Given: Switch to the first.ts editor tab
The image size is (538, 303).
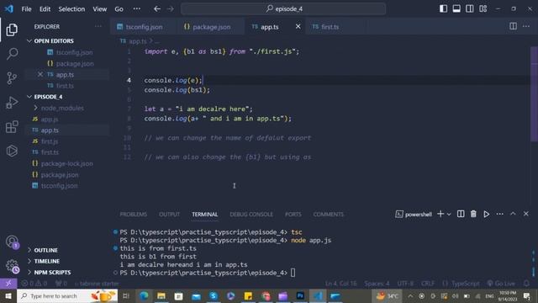Looking at the screenshot, I should click(330, 26).
